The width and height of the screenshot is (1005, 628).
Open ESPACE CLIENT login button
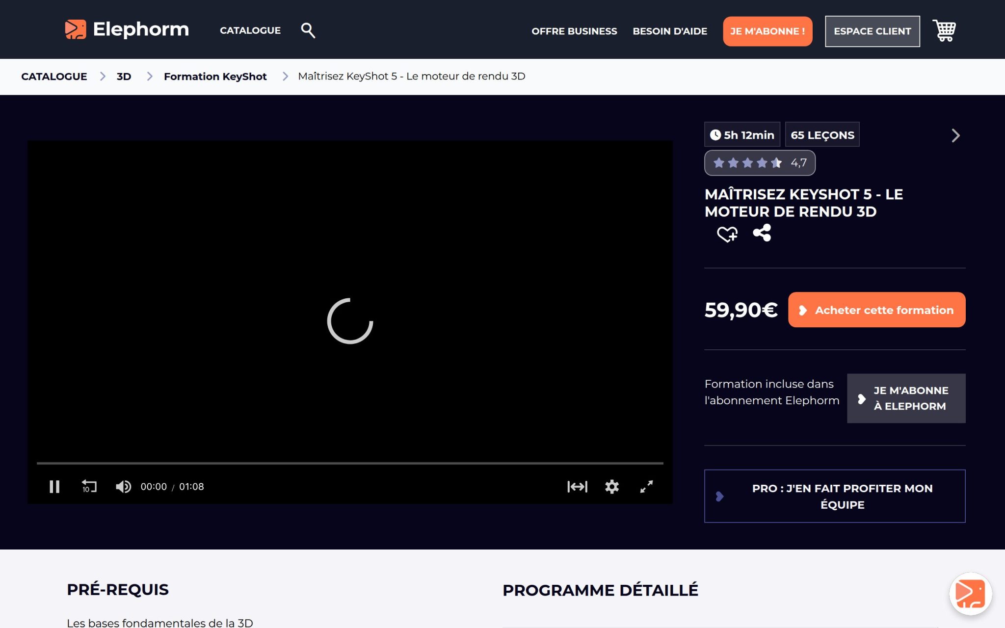[x=872, y=31]
